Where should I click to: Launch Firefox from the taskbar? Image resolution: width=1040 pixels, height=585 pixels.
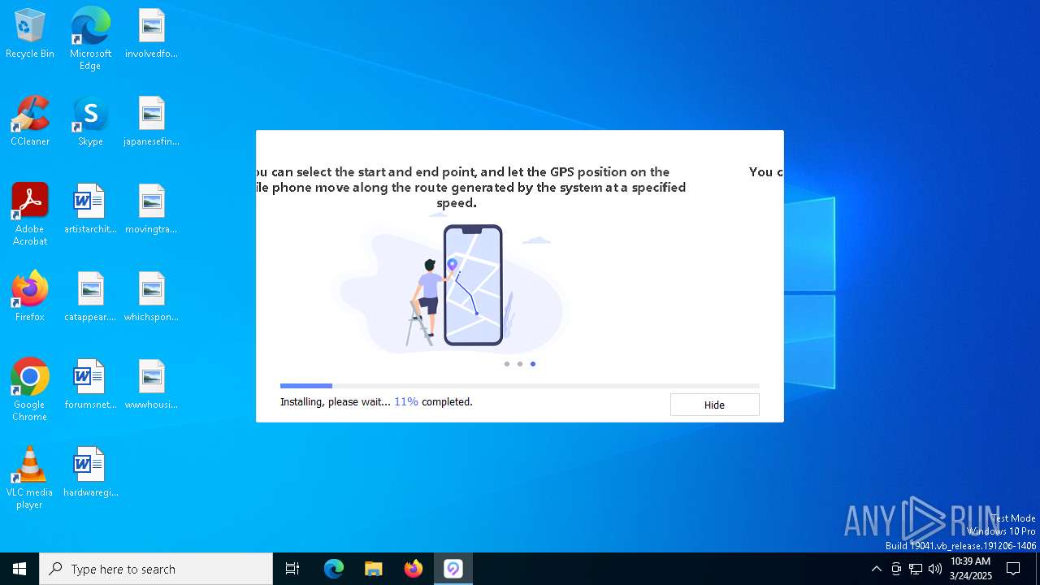414,569
